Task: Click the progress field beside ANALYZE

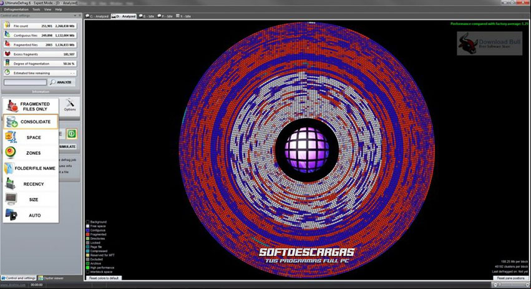Action: click(25, 82)
